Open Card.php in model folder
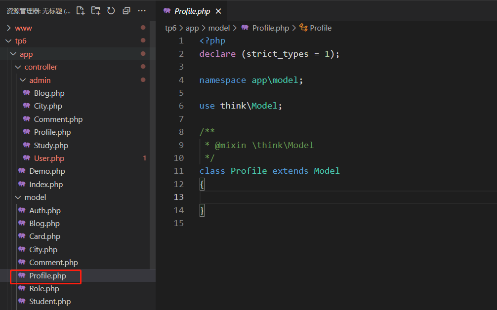Screen dimensions: 497x310 44,236
